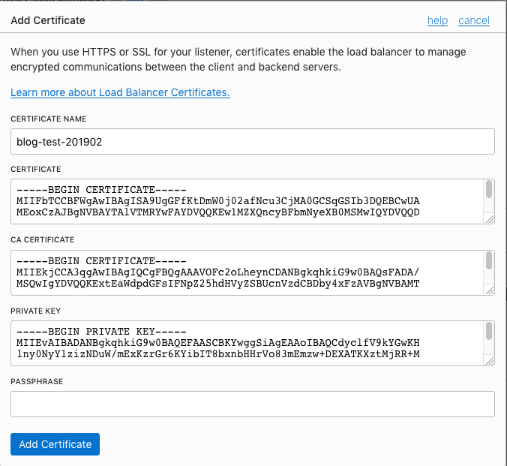Open the help link in the dialog header
Screen dimensions: 507x466
tap(437, 20)
